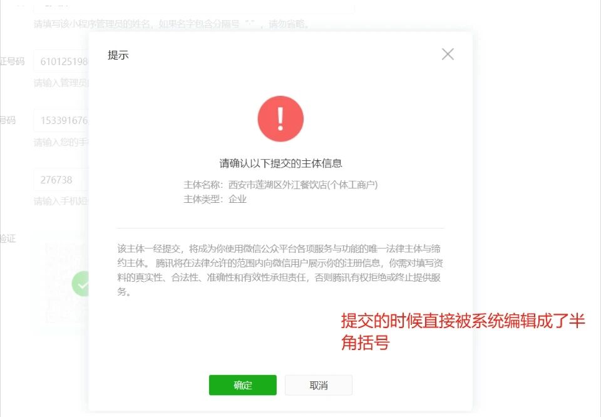
Task: Click the 证号码 field label
Action: (x=13, y=61)
